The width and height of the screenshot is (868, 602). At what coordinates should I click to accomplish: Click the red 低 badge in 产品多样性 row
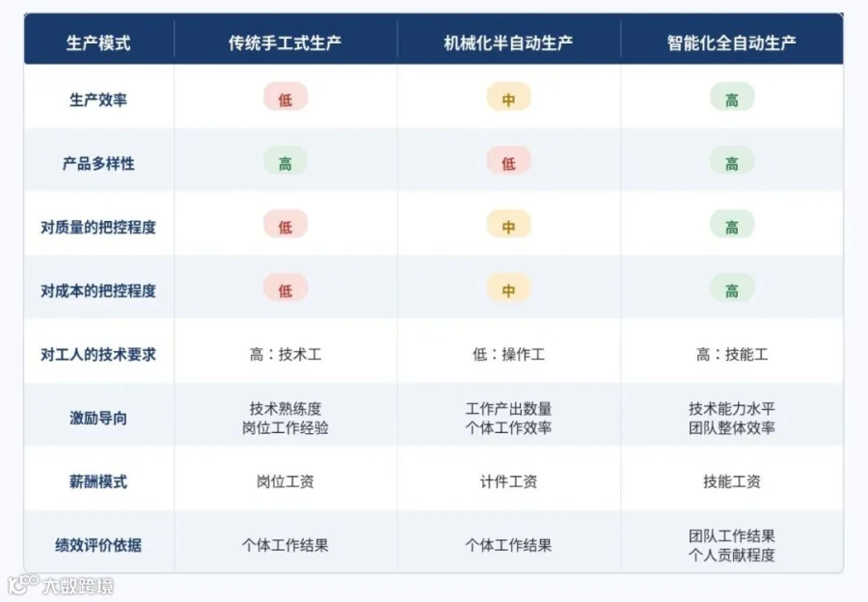coord(508,160)
